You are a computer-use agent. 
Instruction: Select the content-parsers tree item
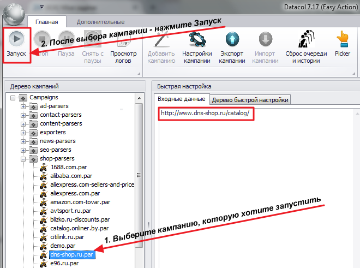(61, 123)
